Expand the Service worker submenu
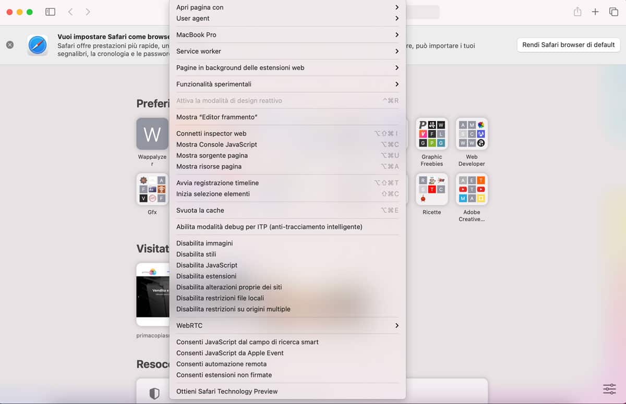The height and width of the screenshot is (404, 626). (x=287, y=51)
